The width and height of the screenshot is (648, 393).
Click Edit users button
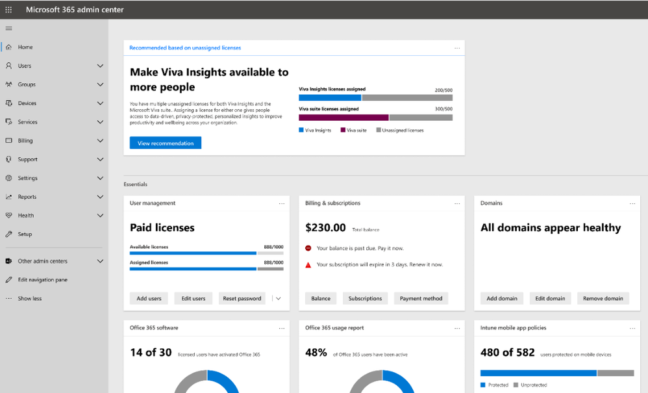pos(193,298)
